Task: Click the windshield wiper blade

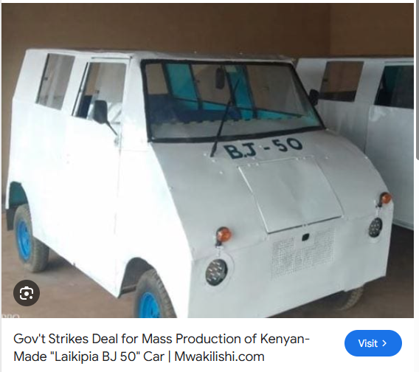Action: point(221,127)
